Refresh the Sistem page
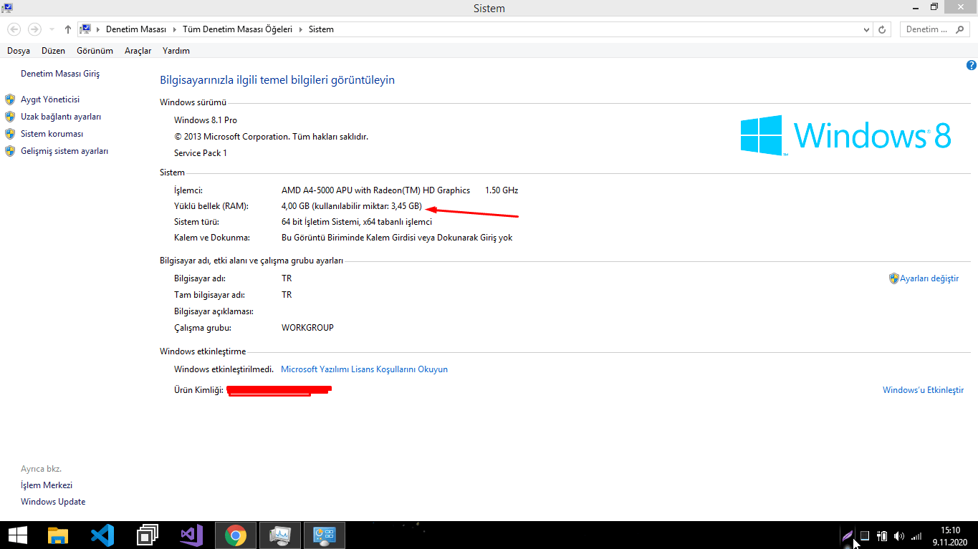Viewport: 978px width, 549px height. pos(882,29)
